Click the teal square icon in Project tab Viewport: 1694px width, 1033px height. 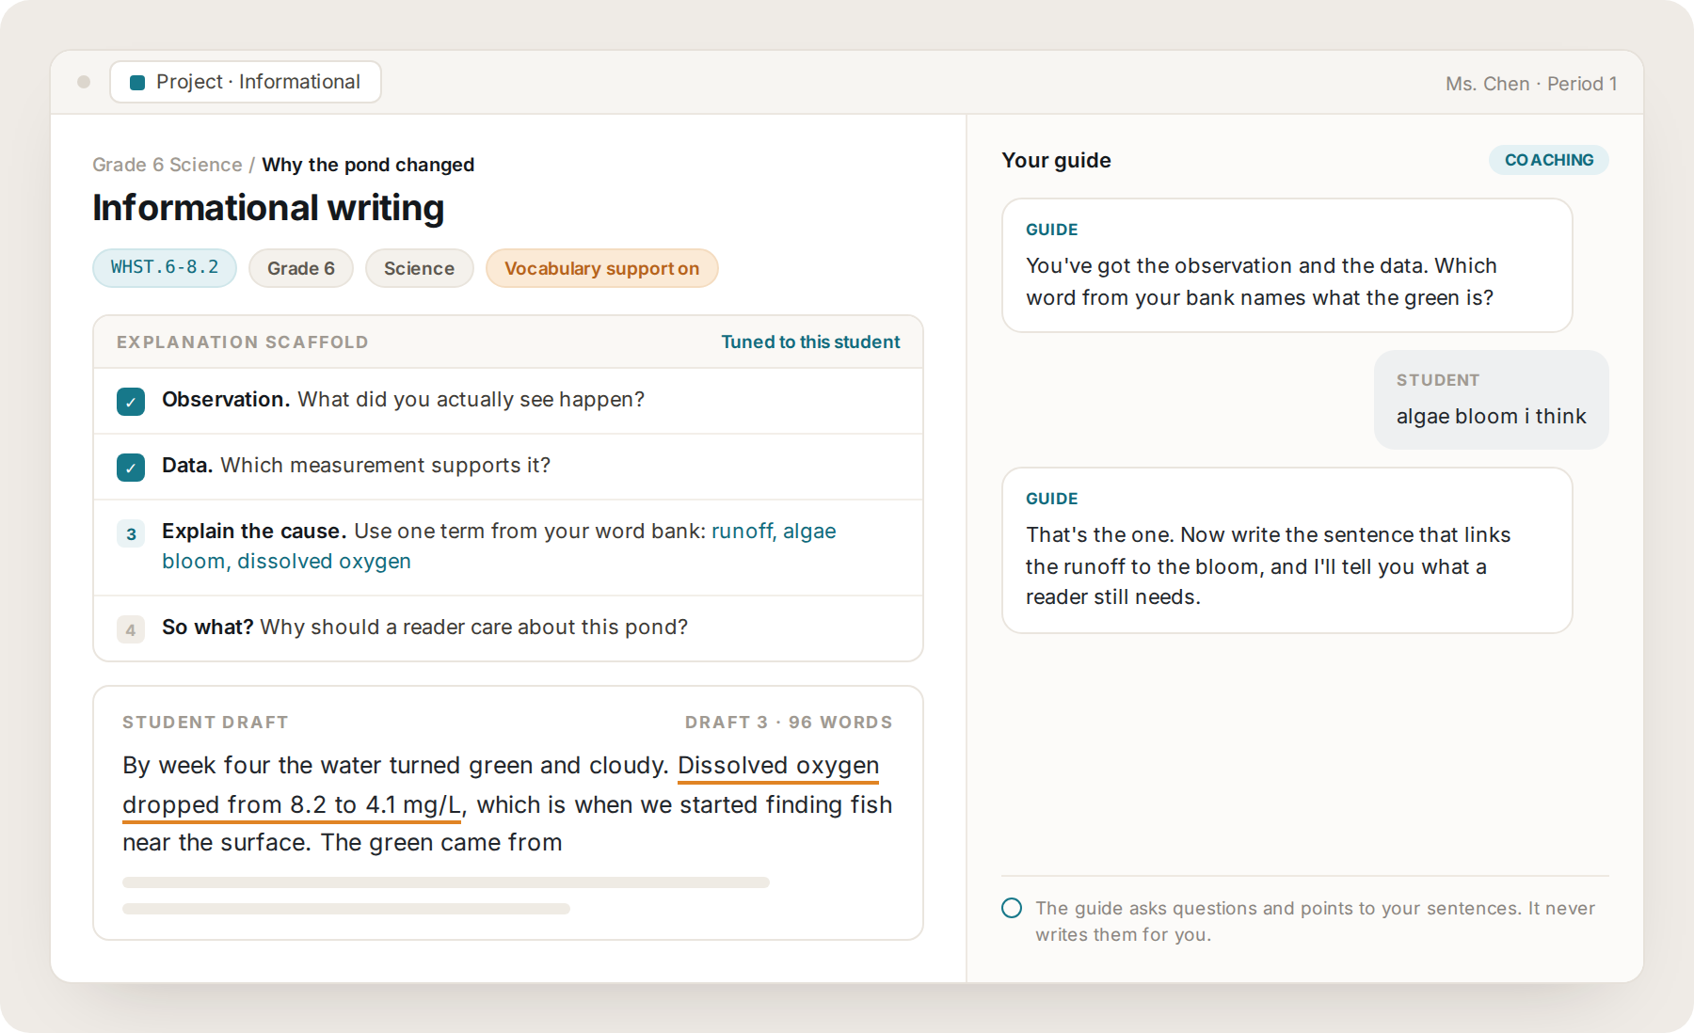click(137, 83)
